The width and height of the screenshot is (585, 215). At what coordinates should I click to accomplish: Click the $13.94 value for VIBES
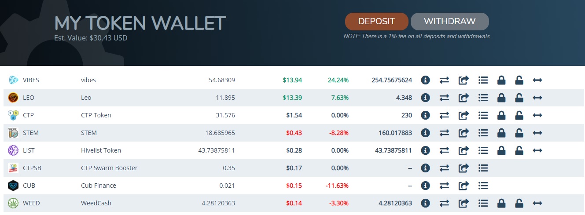292,80
